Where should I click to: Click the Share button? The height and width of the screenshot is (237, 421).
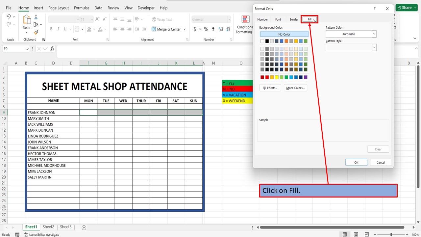(x=407, y=8)
